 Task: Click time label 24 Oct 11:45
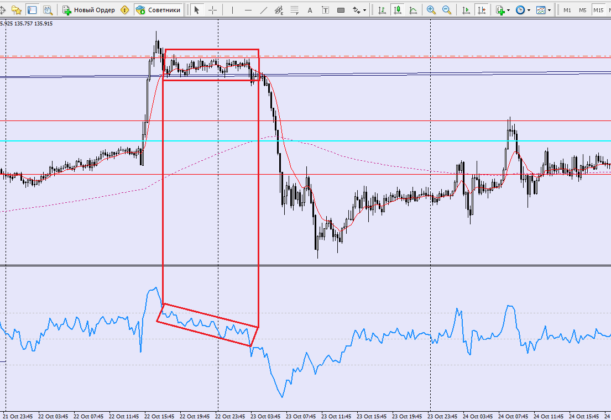549,416
